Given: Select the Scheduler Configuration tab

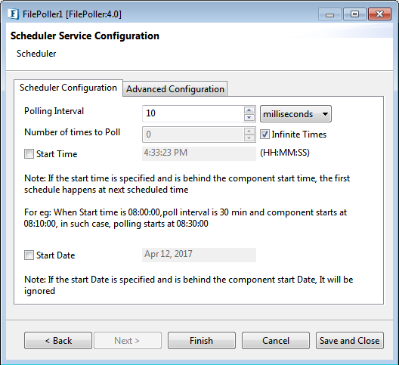Looking at the screenshot, I should (x=68, y=88).
